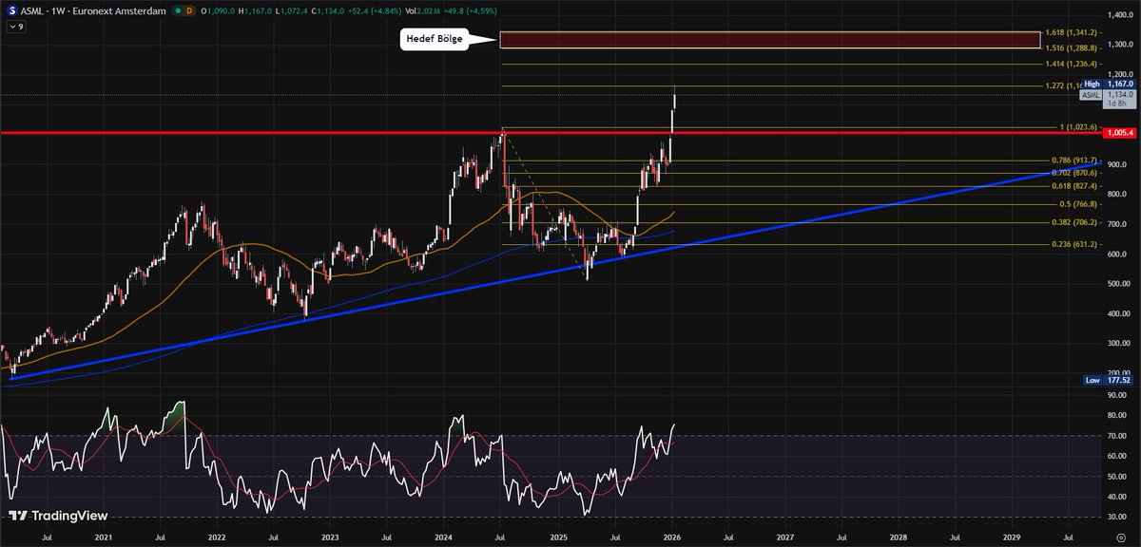Image resolution: width=1141 pixels, height=547 pixels.
Task: Select the 0.5 (766.8) Fibonacci level label
Action: [x=1078, y=204]
